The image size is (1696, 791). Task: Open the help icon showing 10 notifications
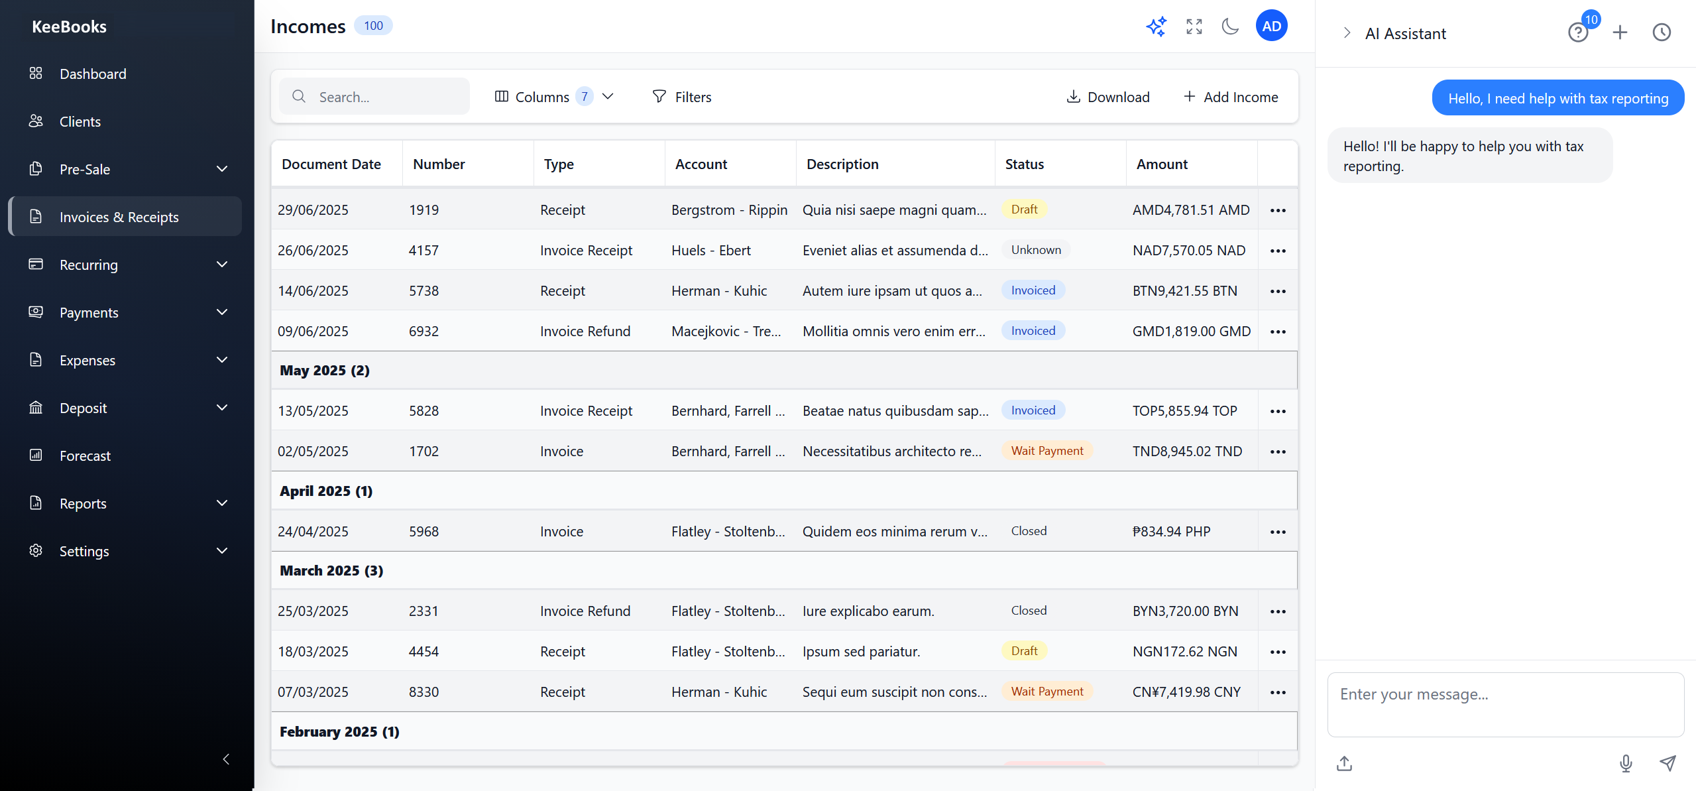pos(1579,32)
